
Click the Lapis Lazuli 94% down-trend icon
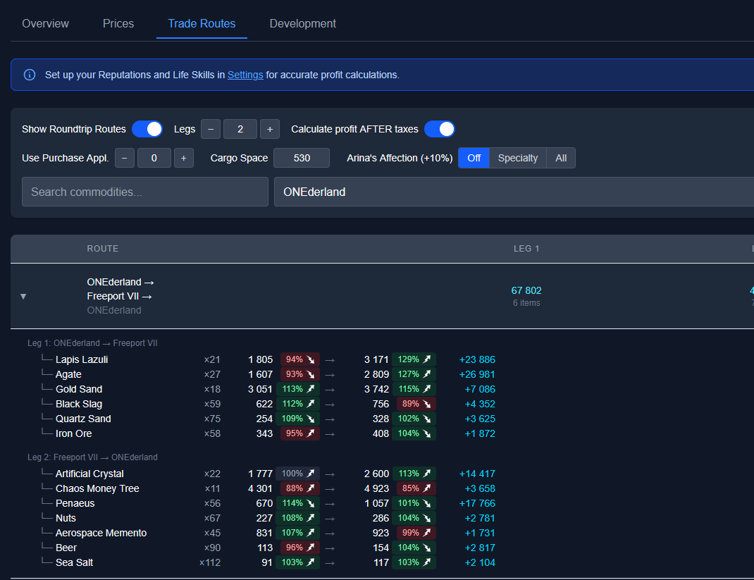tap(311, 359)
